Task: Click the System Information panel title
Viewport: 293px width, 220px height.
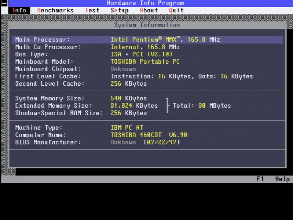Action: click(147, 25)
